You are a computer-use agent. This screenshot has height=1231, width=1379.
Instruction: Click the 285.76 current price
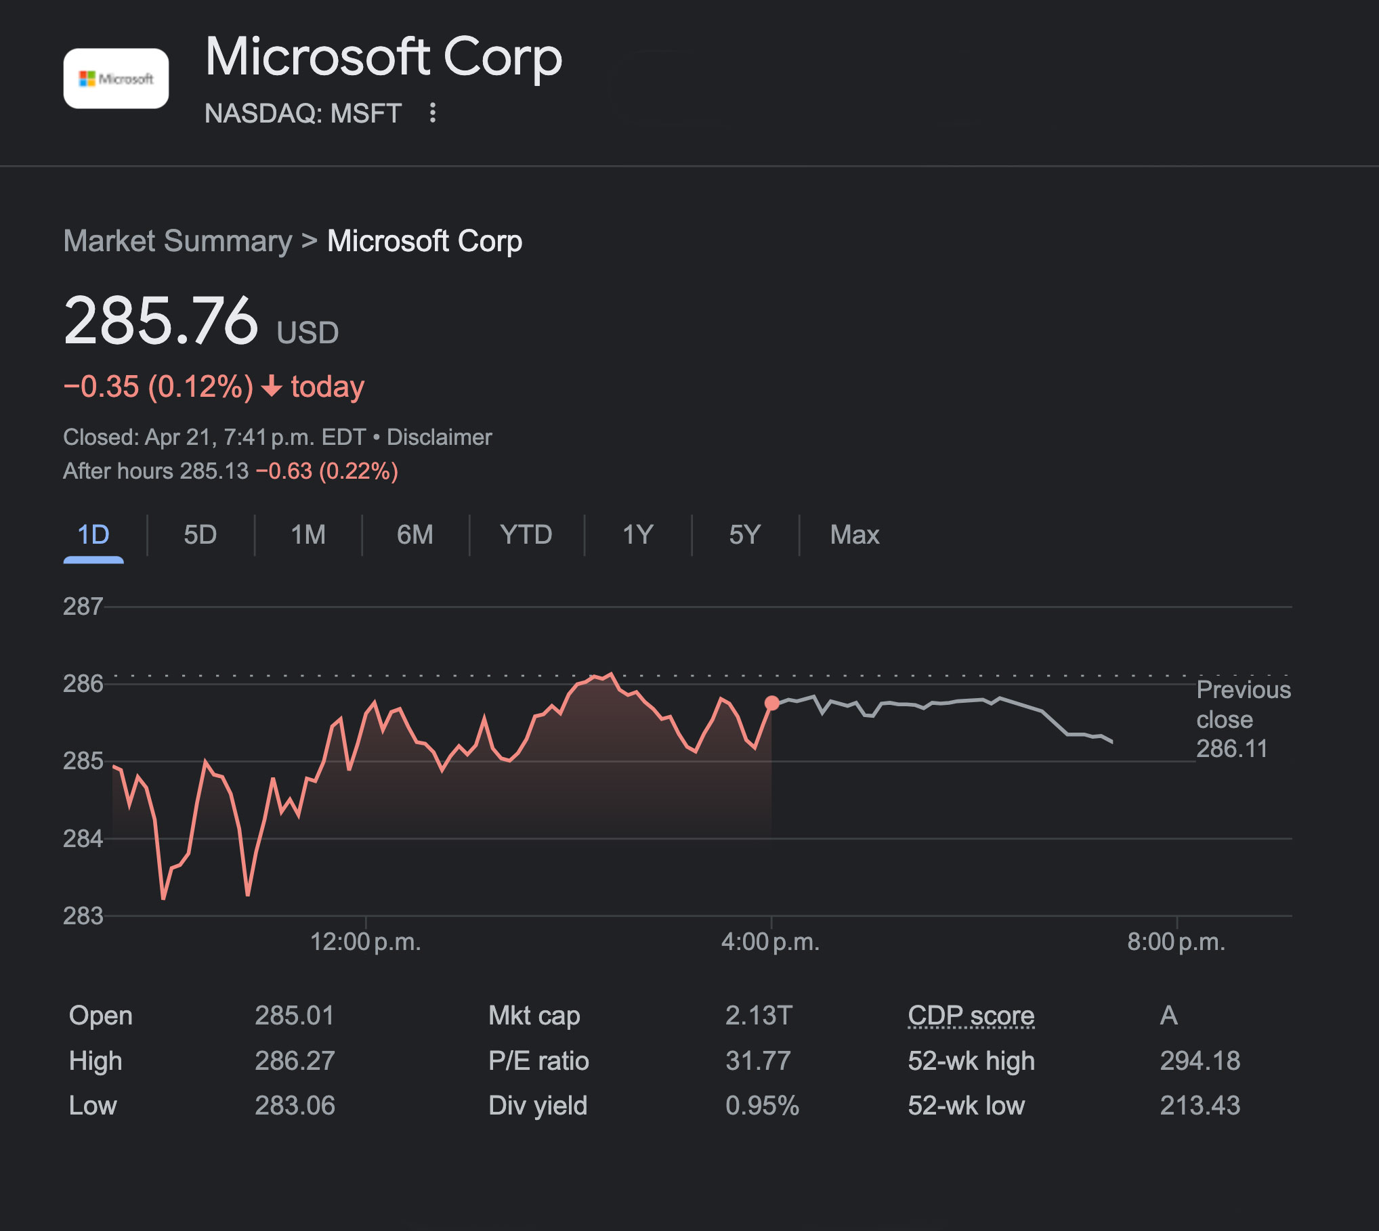pyautogui.click(x=161, y=321)
